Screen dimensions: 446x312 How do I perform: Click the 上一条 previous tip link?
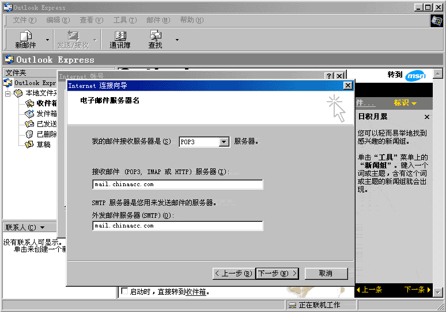pos(369,290)
